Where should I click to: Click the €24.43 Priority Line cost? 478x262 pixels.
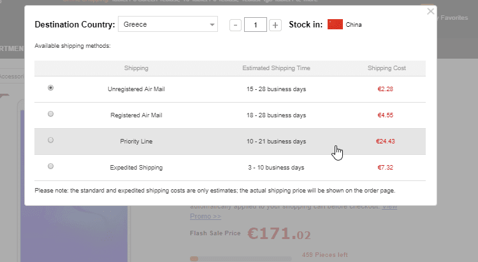385,141
